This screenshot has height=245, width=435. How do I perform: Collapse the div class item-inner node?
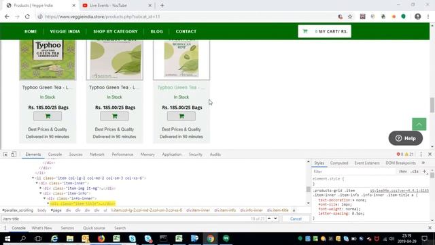point(37,183)
